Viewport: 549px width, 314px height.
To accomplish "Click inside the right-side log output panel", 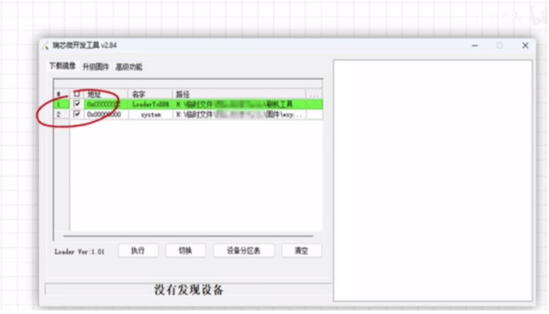I will click(x=432, y=179).
